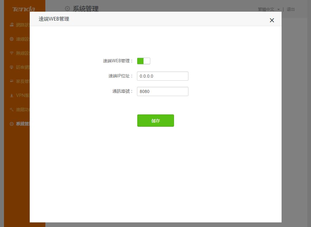
Task: Click the VPN sidebar icon
Action: 12,95
